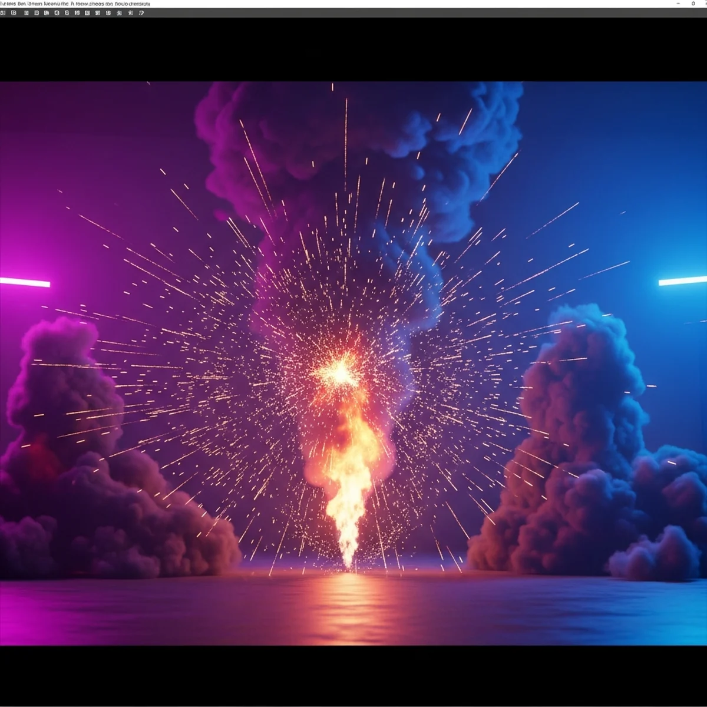Click the first icon in the toolbar
Image resolution: width=707 pixels, height=707 pixels.
click(2, 13)
